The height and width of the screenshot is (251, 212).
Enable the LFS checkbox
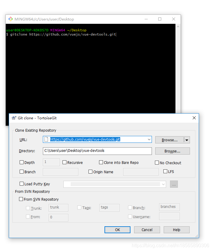coord(165,171)
